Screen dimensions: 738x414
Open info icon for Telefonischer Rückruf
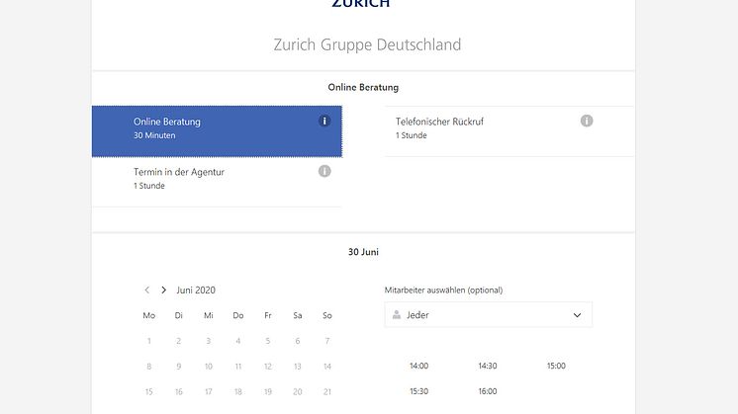coord(587,121)
